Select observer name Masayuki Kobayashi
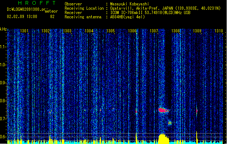This screenshot has height=144, width=227. 130,4
